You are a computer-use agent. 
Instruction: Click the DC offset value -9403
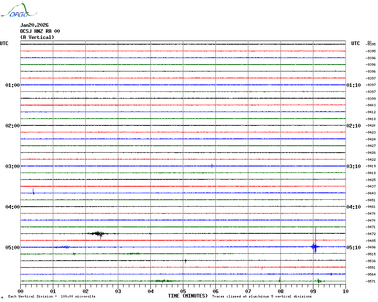[371, 106]
